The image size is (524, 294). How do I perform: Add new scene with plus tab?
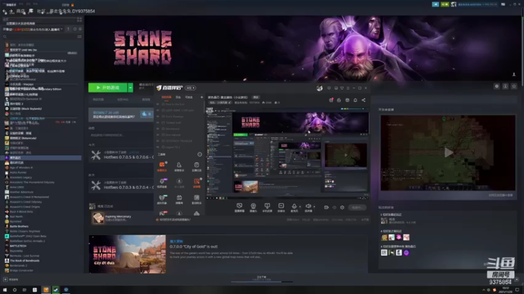(x=202, y=97)
